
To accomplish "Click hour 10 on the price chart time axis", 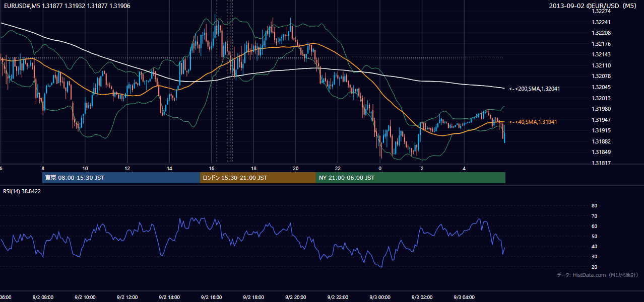I will [x=85, y=168].
